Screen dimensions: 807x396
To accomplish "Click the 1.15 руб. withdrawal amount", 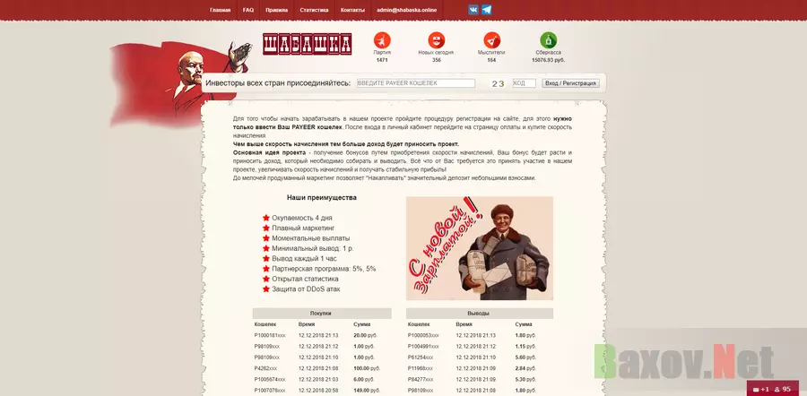I will [x=525, y=347].
